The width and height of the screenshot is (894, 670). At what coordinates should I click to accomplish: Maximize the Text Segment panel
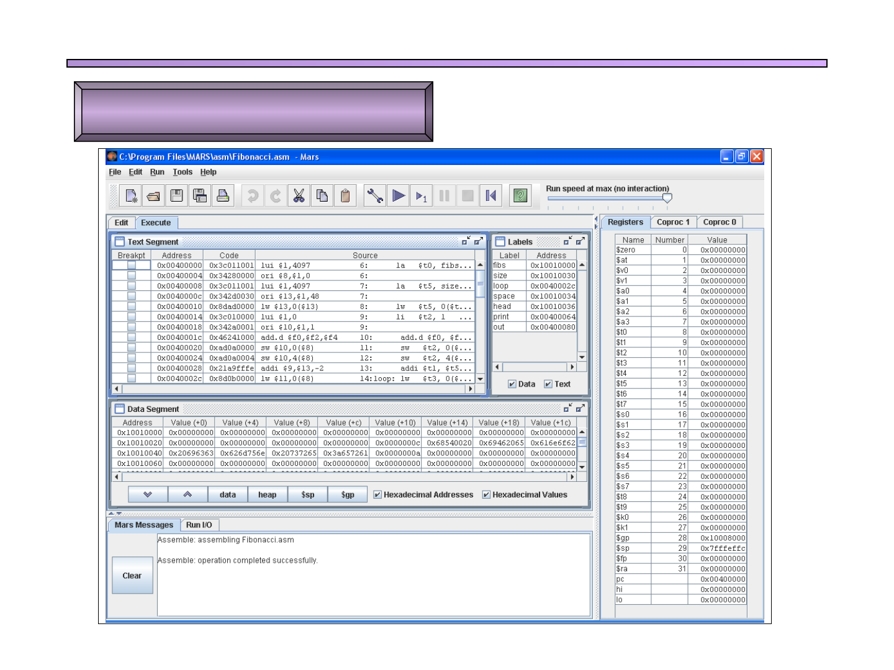[x=479, y=241]
